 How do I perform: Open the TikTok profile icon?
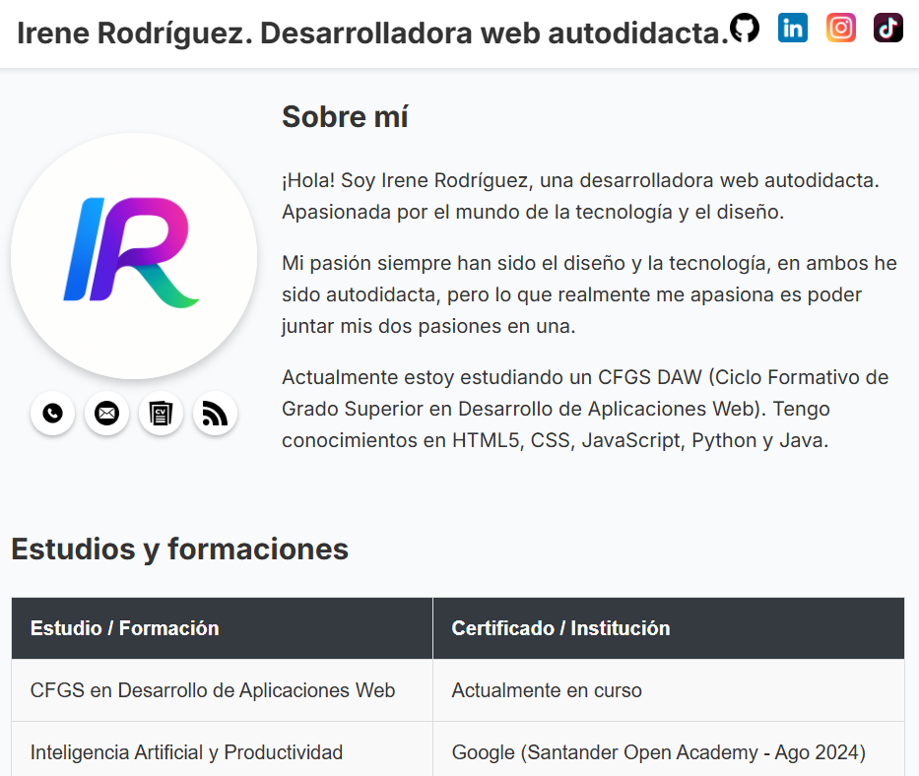tap(887, 28)
